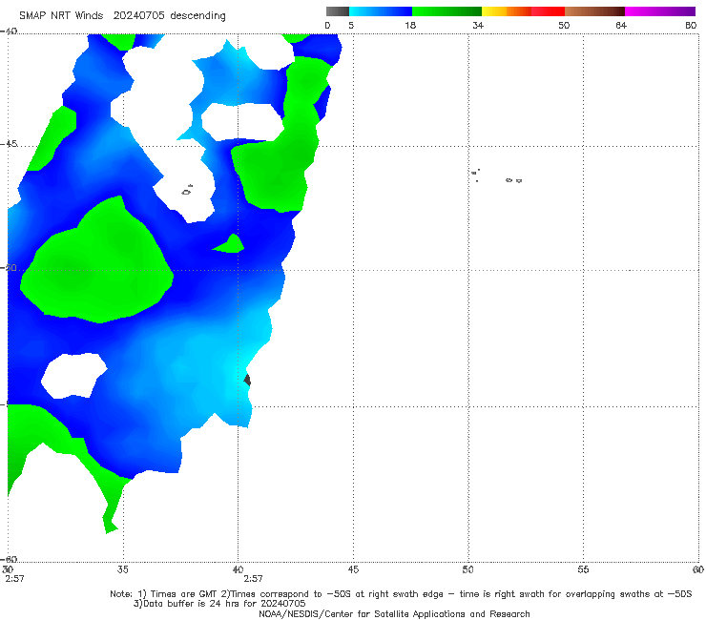
Task: Click the swath time '2:57' under longitude 30
Action: click(14, 579)
